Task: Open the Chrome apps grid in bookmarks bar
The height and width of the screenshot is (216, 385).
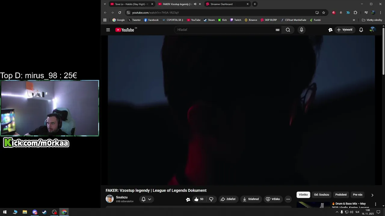Action: click(x=105, y=20)
